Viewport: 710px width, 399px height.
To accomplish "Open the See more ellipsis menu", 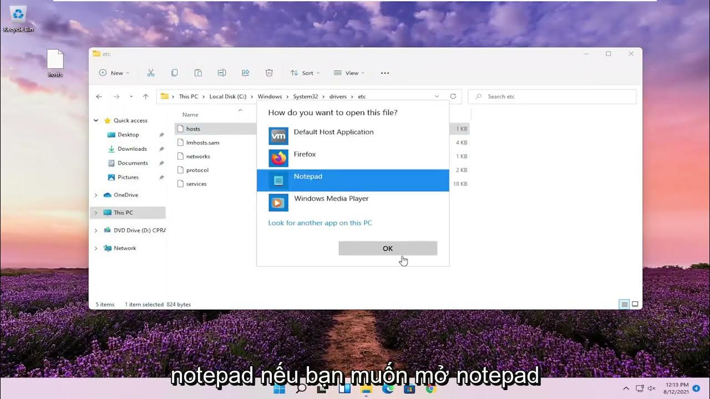I will tap(385, 73).
